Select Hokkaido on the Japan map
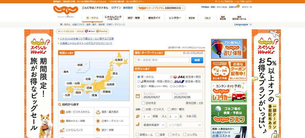Viewport: 305px width, 138px height. tap(118, 60)
